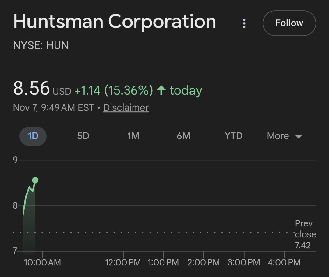This screenshot has height=277, width=329.
Task: Switch to the 5D chart range
Action: tap(83, 136)
